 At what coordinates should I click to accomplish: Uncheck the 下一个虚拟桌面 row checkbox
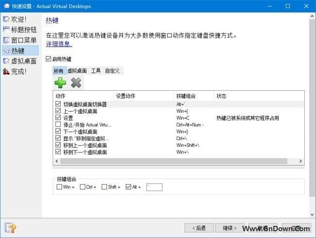click(x=58, y=131)
